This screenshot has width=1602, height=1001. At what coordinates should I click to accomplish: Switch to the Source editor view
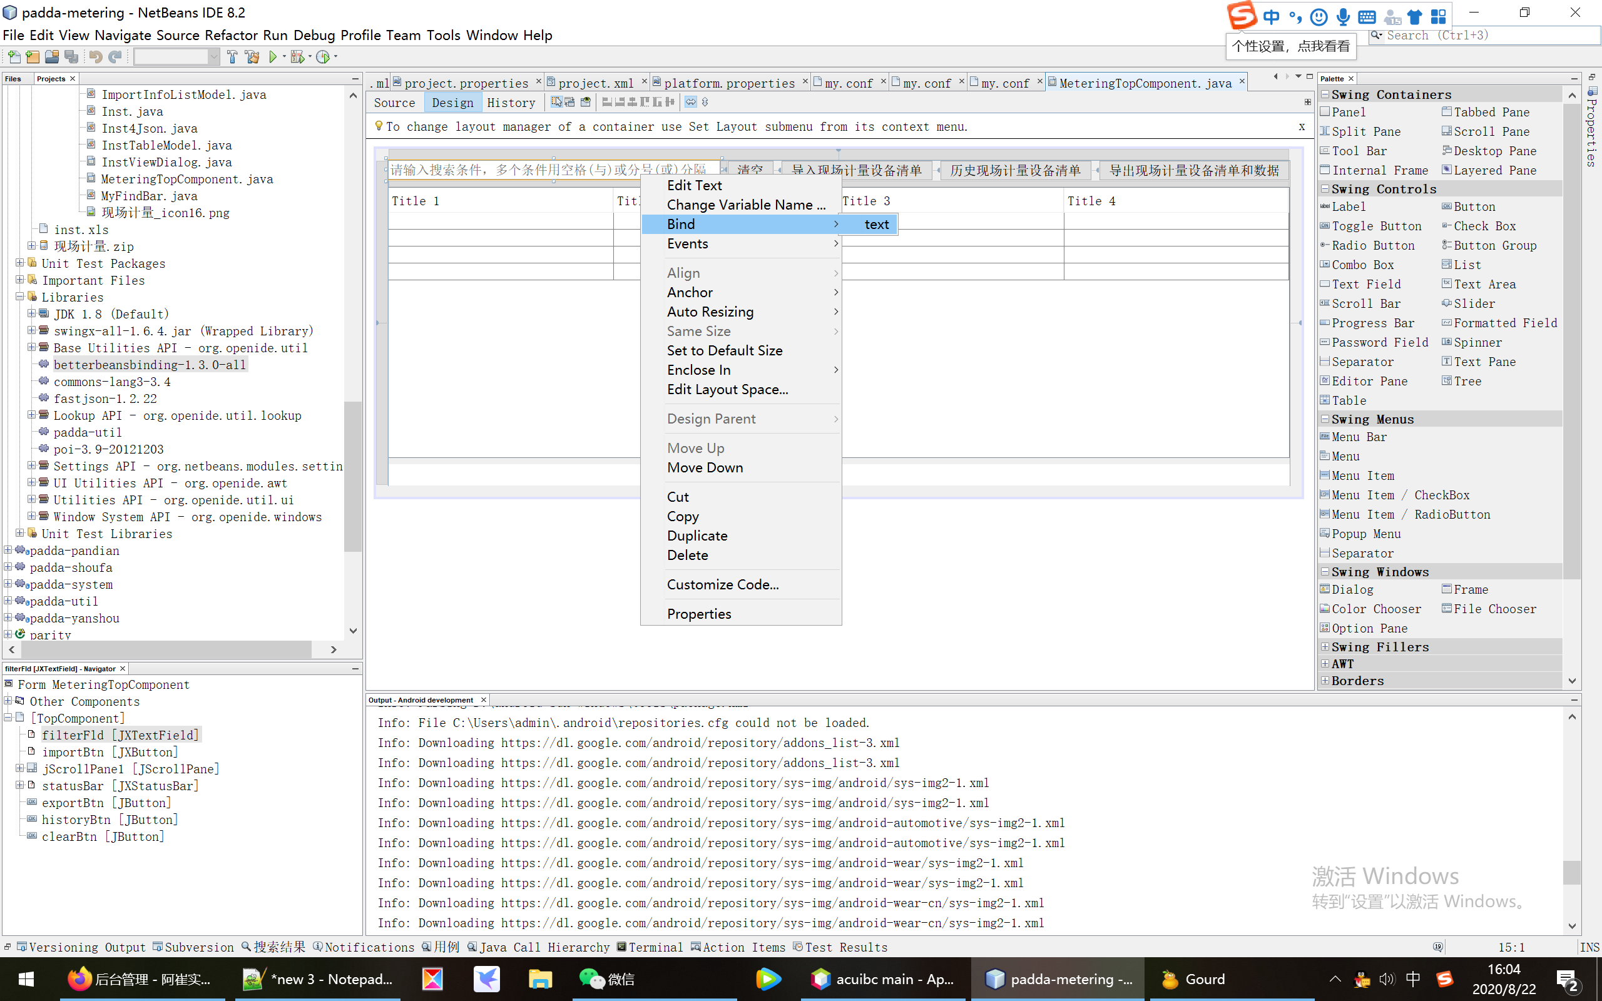point(394,103)
